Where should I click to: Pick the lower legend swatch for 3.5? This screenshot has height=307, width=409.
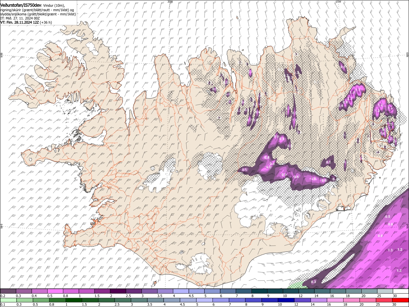(155, 300)
